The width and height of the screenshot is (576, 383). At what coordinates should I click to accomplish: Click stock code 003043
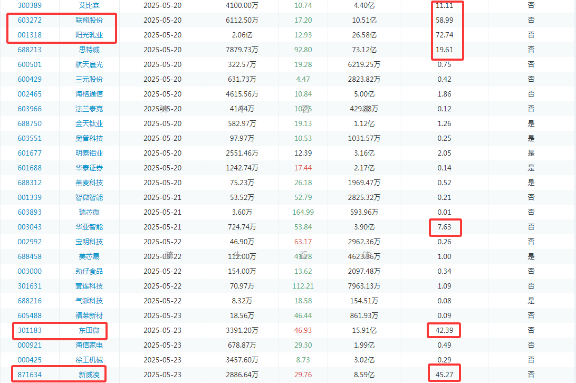[x=30, y=227]
